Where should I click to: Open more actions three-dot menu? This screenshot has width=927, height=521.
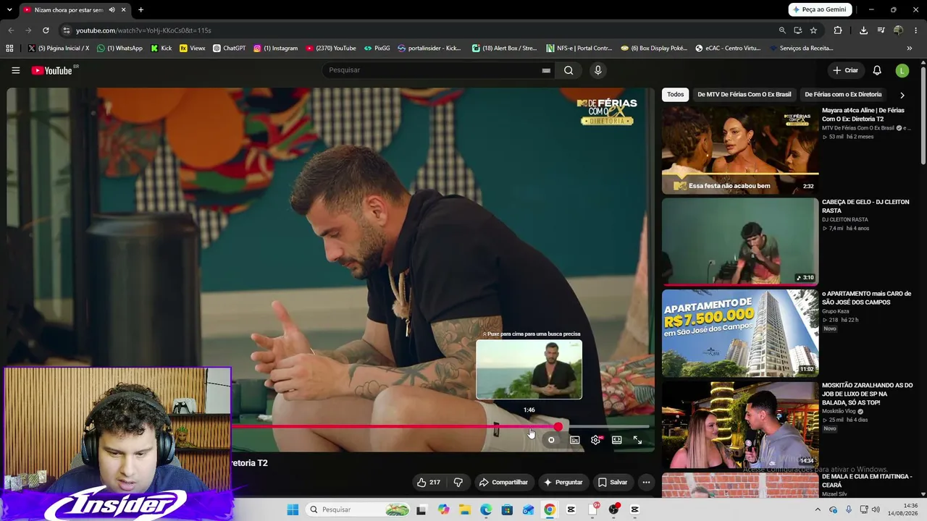coord(646,482)
